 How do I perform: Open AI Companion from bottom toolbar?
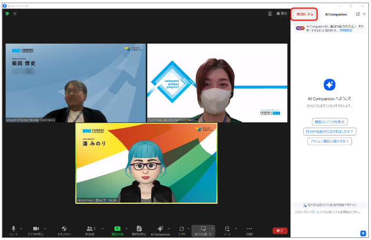161,231
